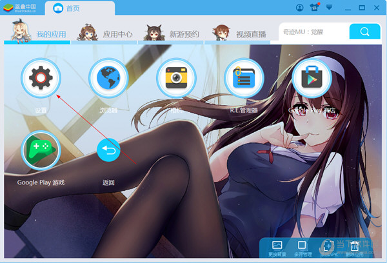The width and height of the screenshot is (387, 263).
Task: Click the user account icon in title bar
Action: [x=300, y=8]
